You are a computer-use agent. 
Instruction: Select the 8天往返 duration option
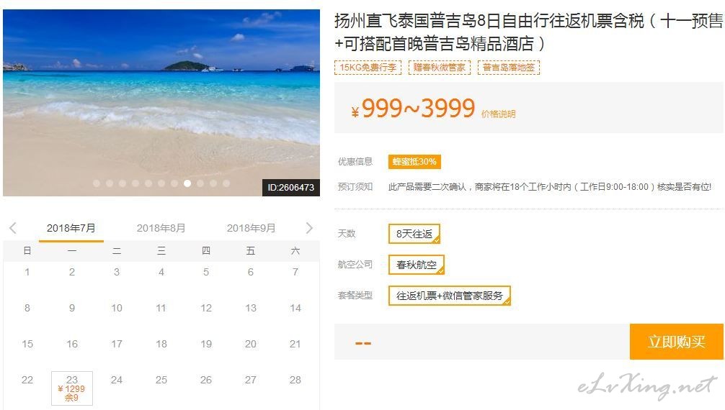(x=414, y=234)
